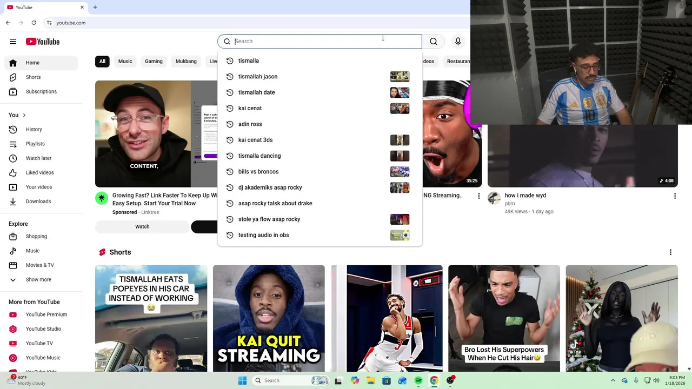Choose 'asap rocky talsk about drake' suggestion
The width and height of the screenshot is (692, 389).
(x=320, y=204)
